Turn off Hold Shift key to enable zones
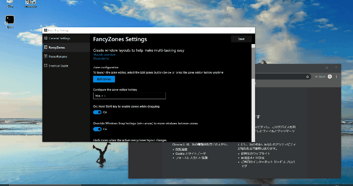Viewport: 353px width, 186px height. 97,112
